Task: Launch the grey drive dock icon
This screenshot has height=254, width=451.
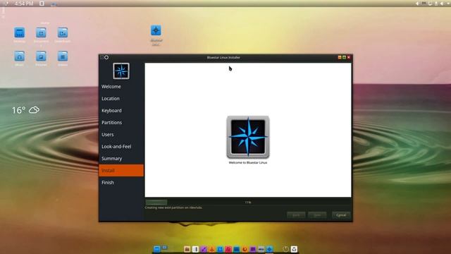Action: (x=261, y=249)
